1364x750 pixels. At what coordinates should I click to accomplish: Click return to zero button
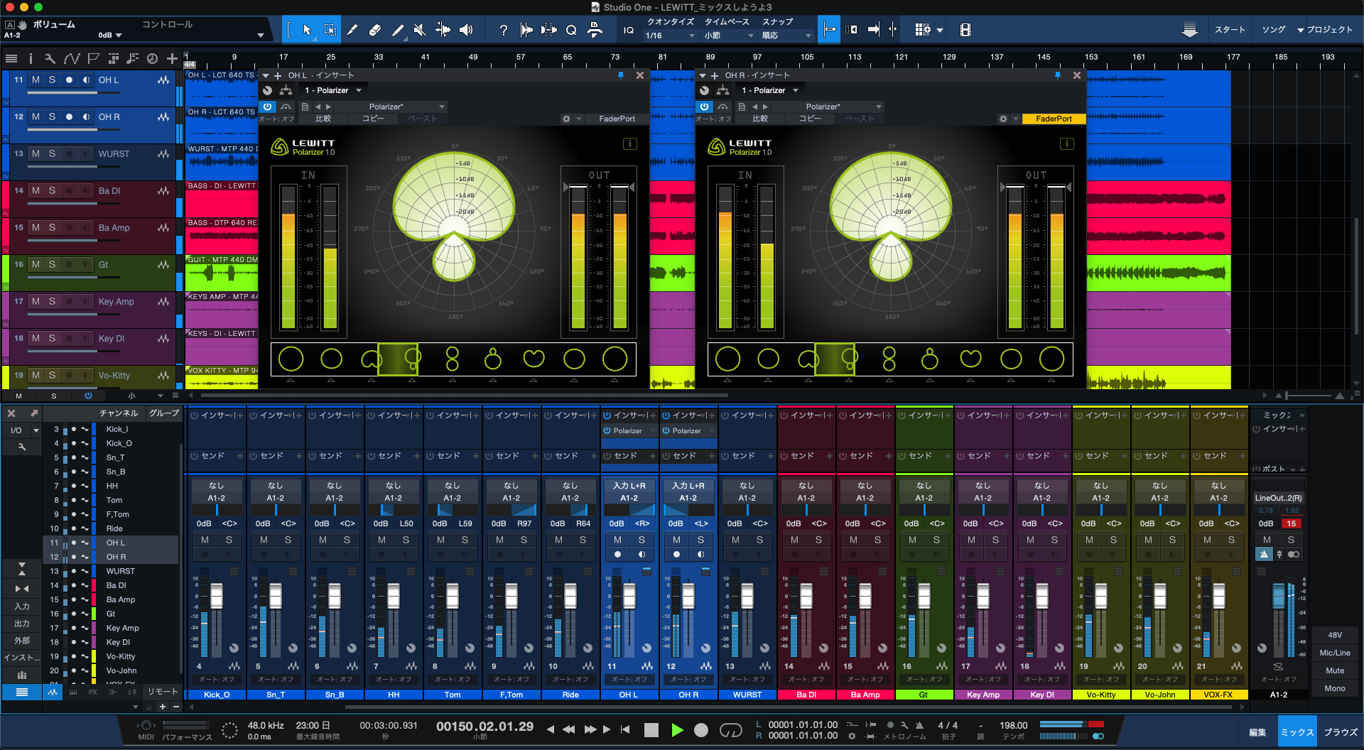(625, 729)
